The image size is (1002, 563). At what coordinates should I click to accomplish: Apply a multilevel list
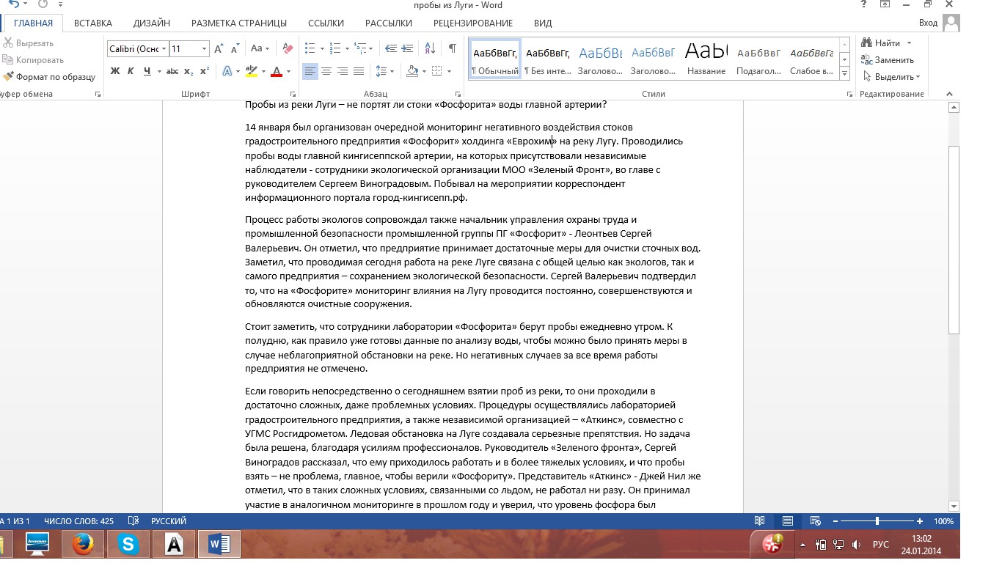coord(359,48)
